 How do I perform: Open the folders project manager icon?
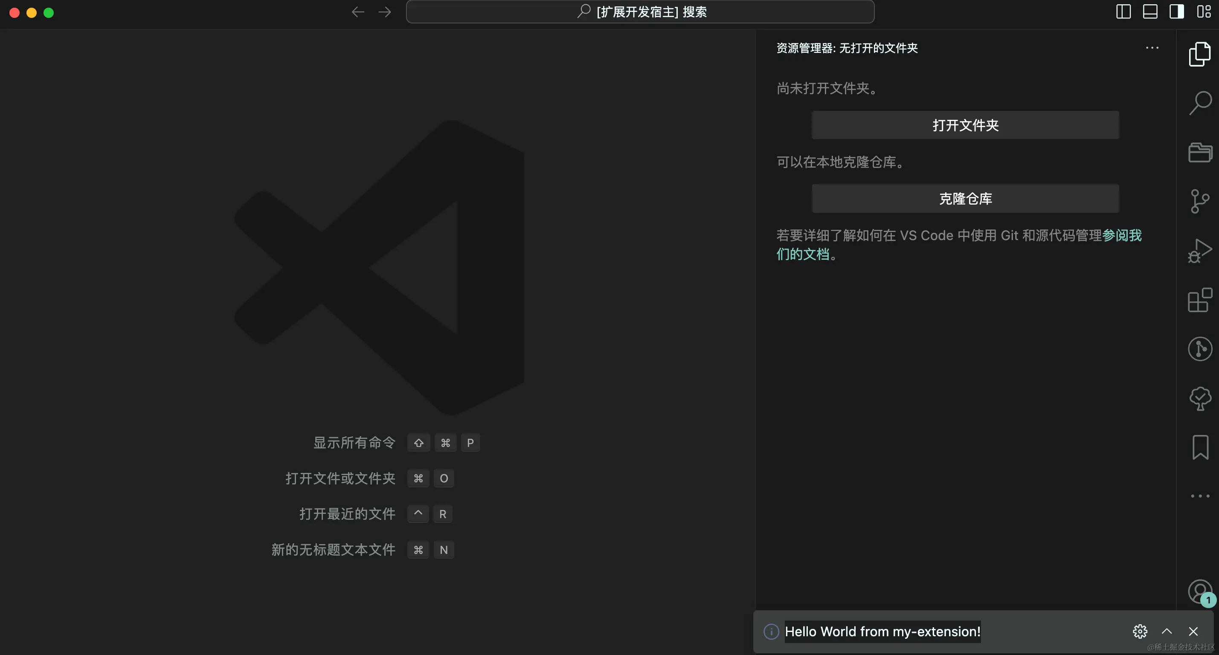click(1200, 152)
